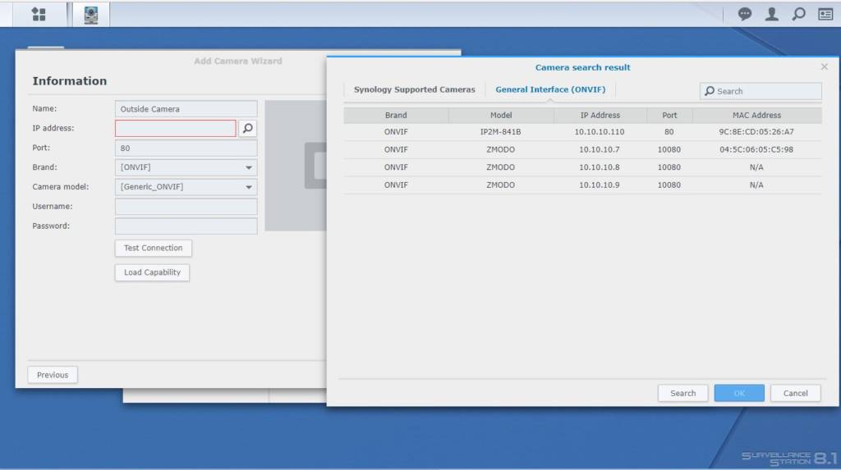Click the Port field showing 80
Image resolution: width=841 pixels, height=470 pixels.
(186, 148)
